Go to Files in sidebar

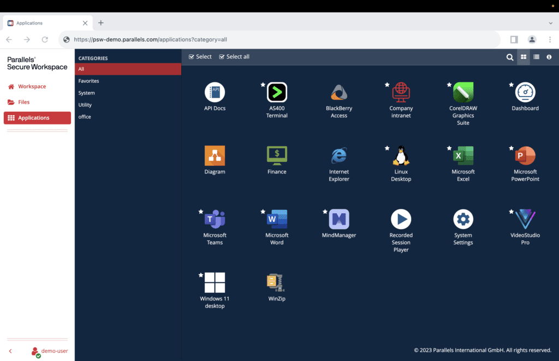23,102
